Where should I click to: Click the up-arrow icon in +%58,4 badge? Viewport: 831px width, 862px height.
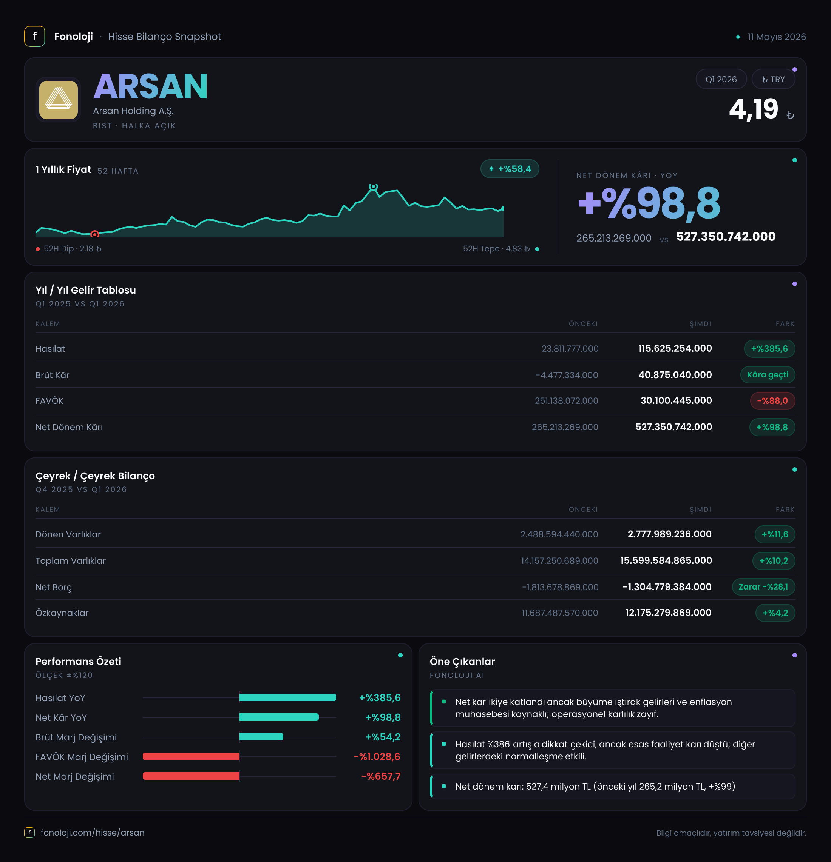(491, 169)
